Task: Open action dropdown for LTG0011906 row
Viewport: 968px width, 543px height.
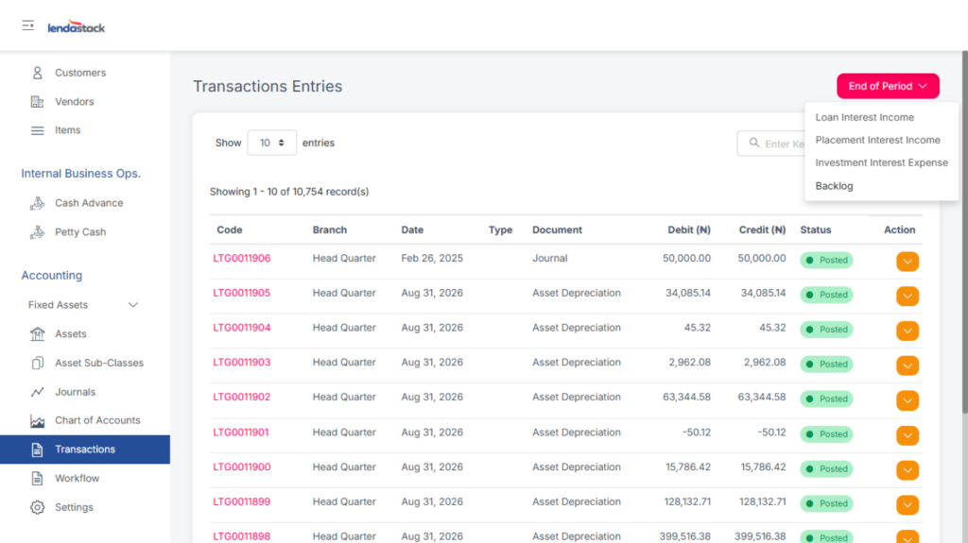Action: (x=907, y=262)
